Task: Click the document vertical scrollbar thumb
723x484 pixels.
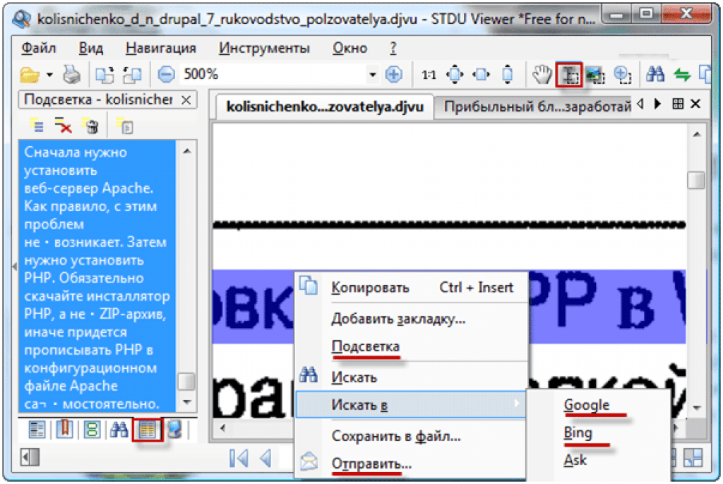Action: [x=695, y=181]
